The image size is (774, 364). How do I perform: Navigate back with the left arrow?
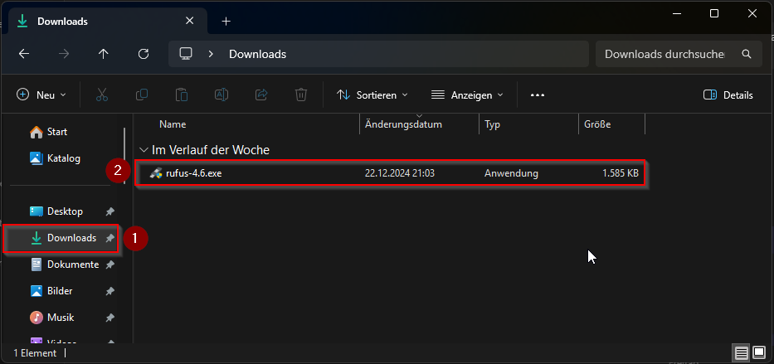point(24,54)
